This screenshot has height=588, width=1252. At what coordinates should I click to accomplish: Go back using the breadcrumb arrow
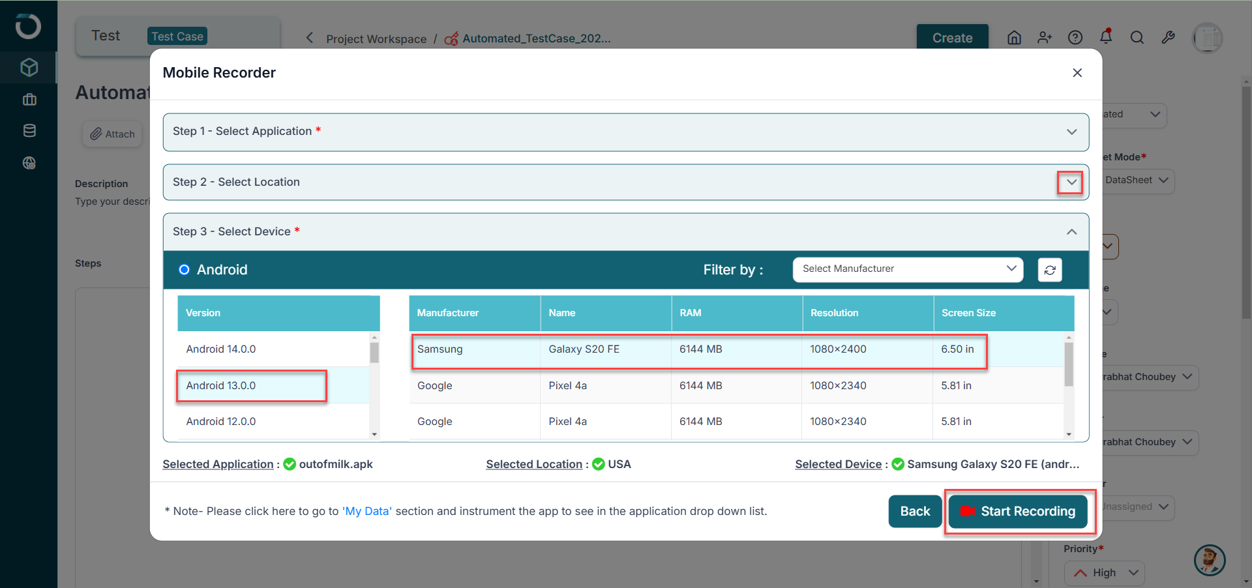pyautogui.click(x=310, y=38)
